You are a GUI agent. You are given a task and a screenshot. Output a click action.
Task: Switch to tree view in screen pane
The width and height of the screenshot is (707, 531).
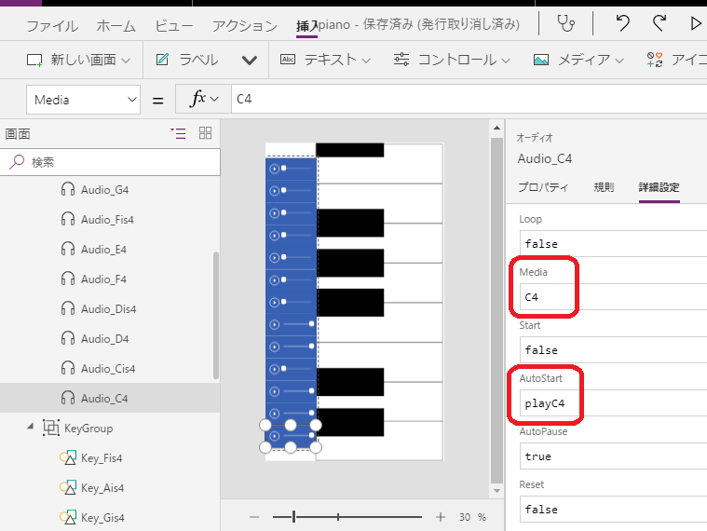tap(178, 133)
